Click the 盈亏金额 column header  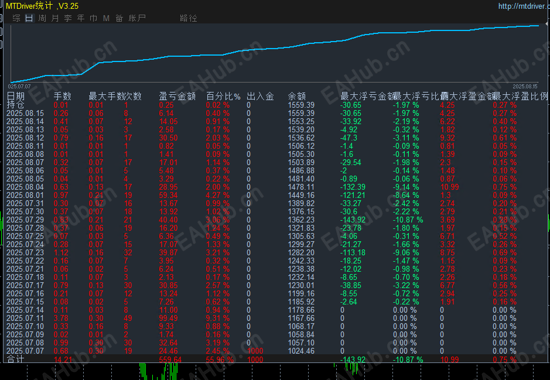pos(177,96)
